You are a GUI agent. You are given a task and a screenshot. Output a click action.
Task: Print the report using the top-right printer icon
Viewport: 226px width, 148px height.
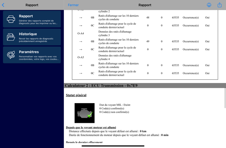point(209,5)
